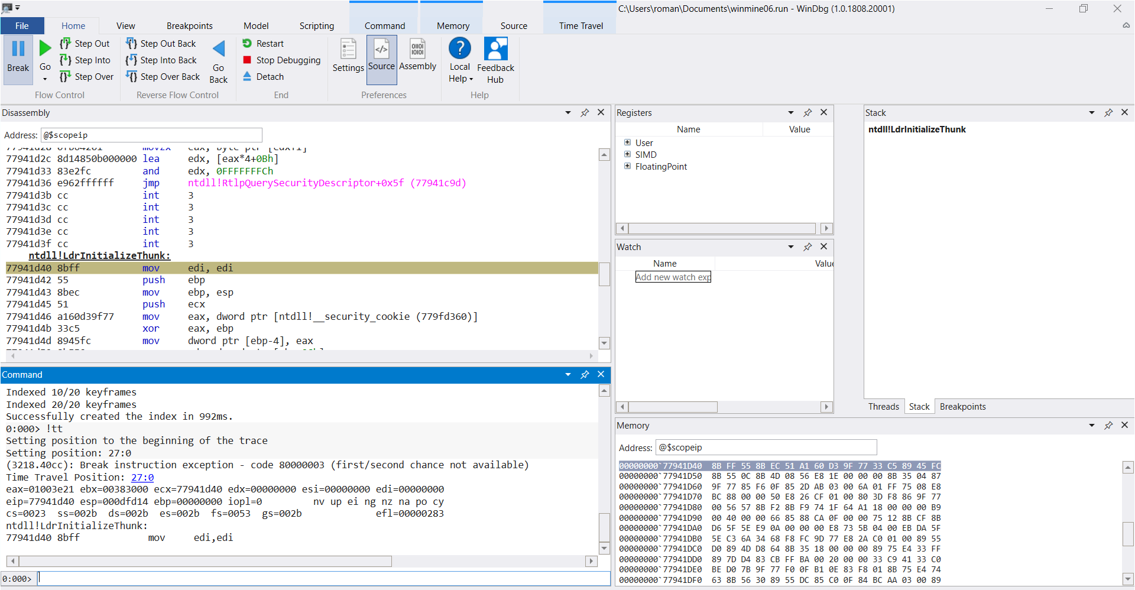Image resolution: width=1135 pixels, height=590 pixels.
Task: Open the Memory ribbon tab
Action: 453,25
